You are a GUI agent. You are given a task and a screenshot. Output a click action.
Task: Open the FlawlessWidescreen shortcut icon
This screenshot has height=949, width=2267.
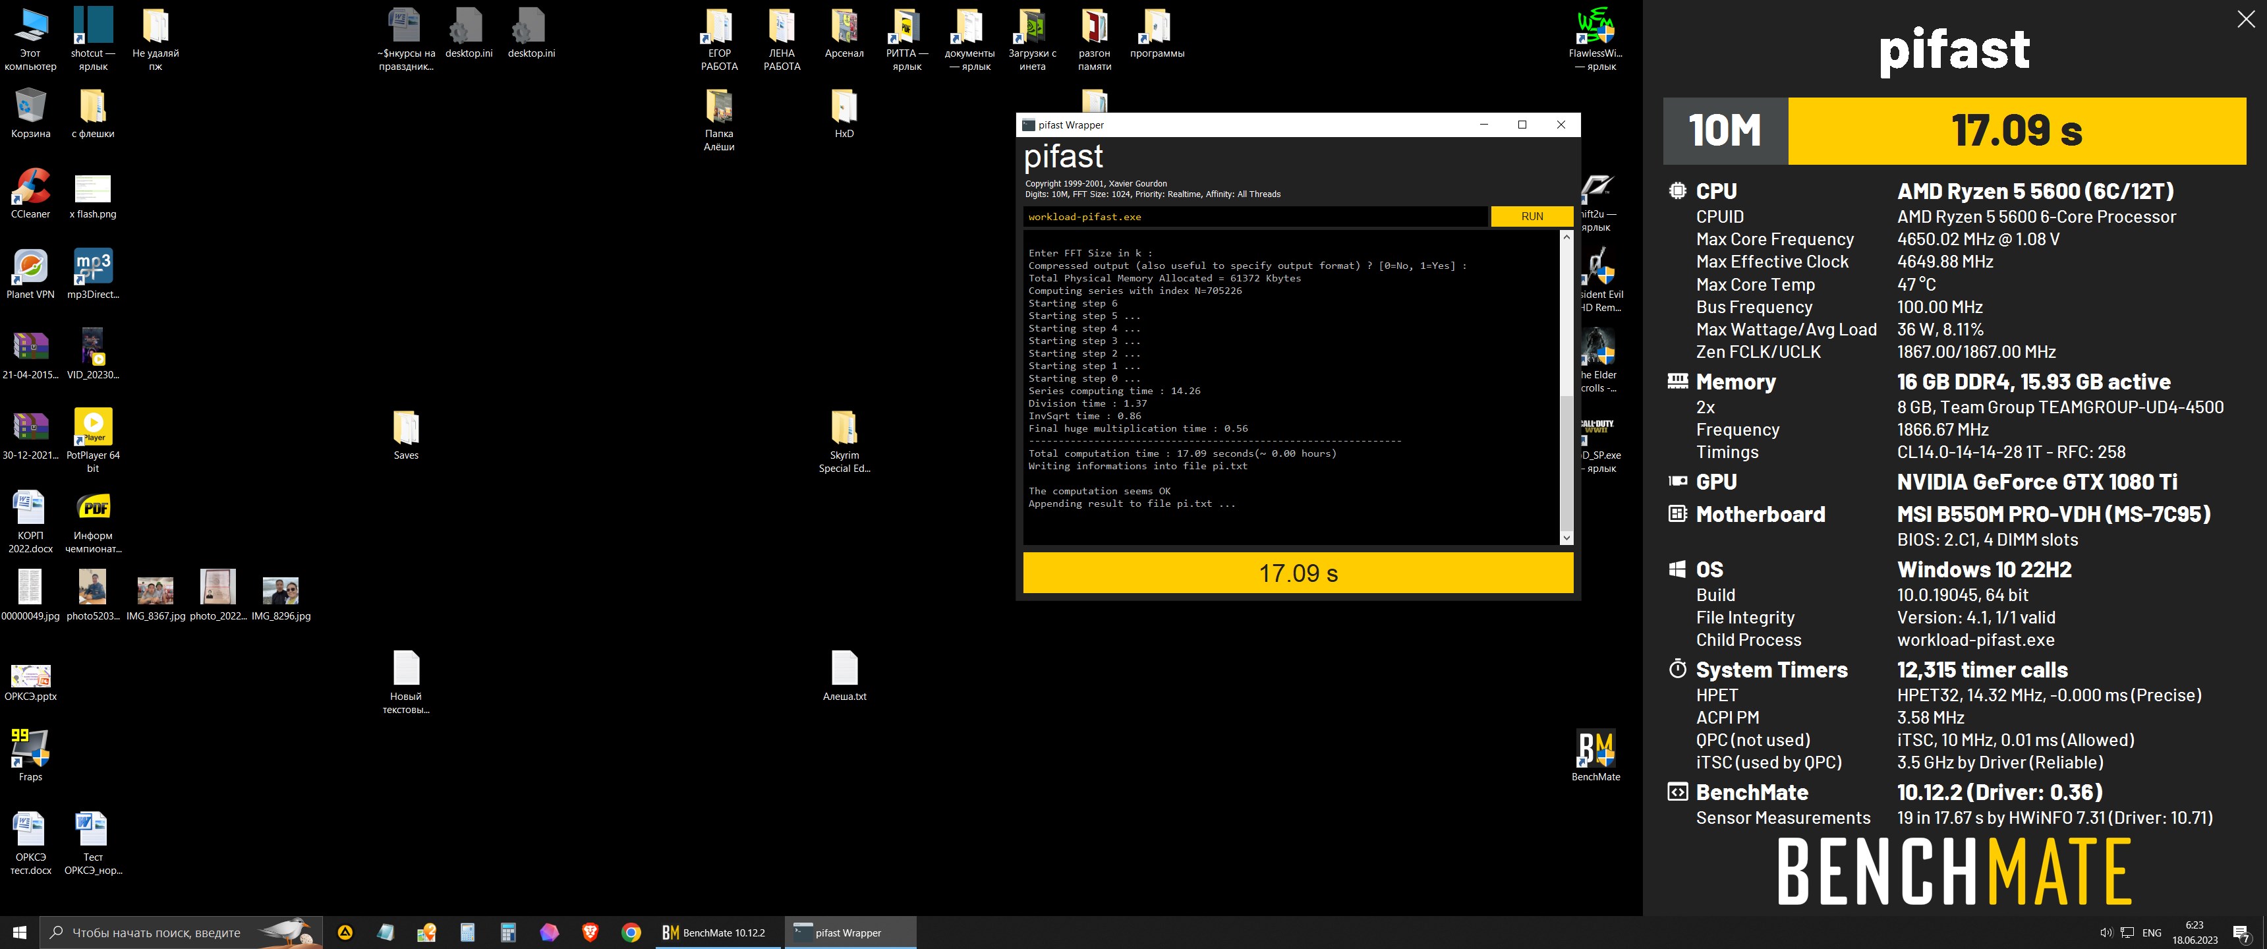[x=1595, y=40]
